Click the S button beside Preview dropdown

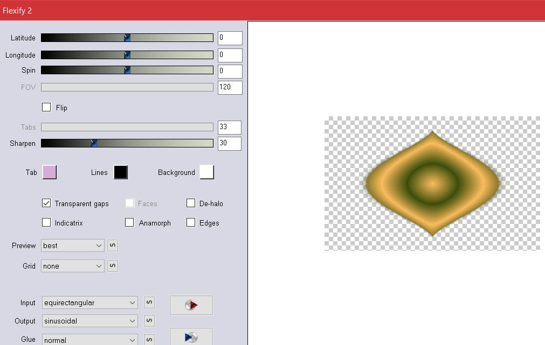tap(113, 246)
